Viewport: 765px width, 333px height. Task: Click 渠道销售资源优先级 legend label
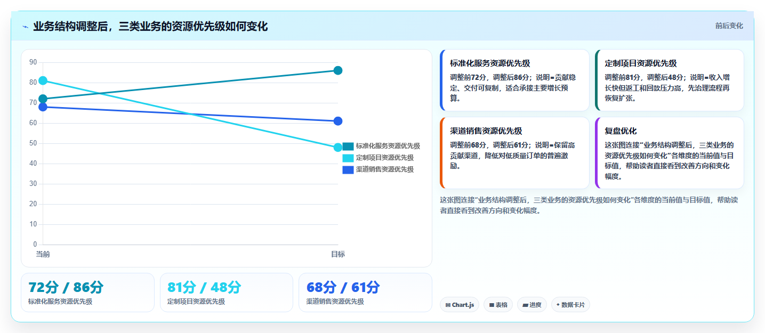[384, 169]
